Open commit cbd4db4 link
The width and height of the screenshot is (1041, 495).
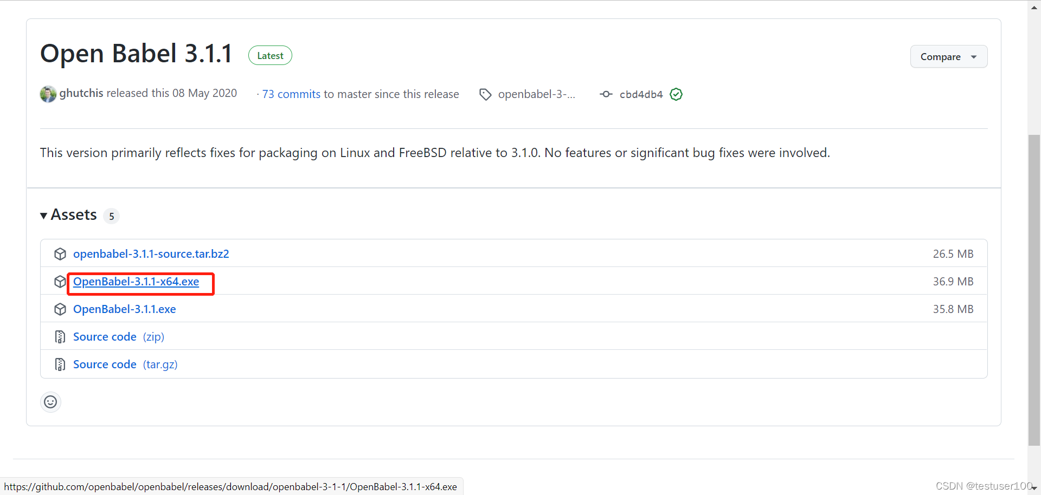641,94
